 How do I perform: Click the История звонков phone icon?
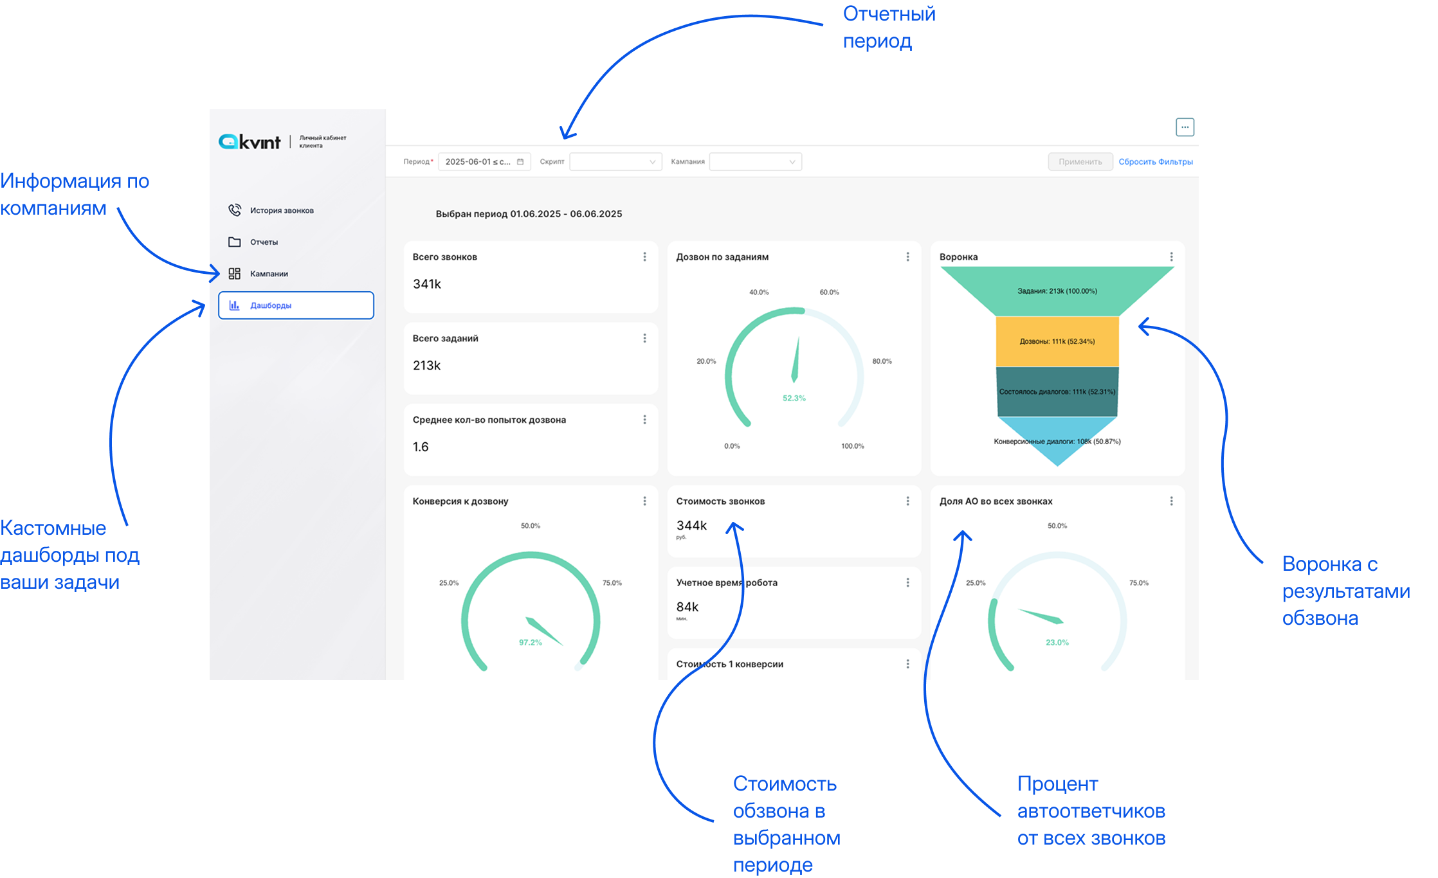pos(235,210)
